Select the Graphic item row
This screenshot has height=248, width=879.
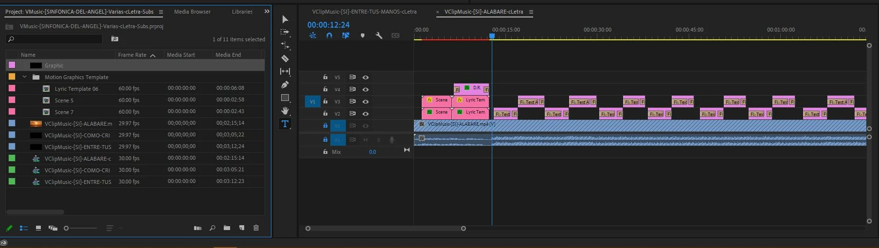click(x=135, y=66)
